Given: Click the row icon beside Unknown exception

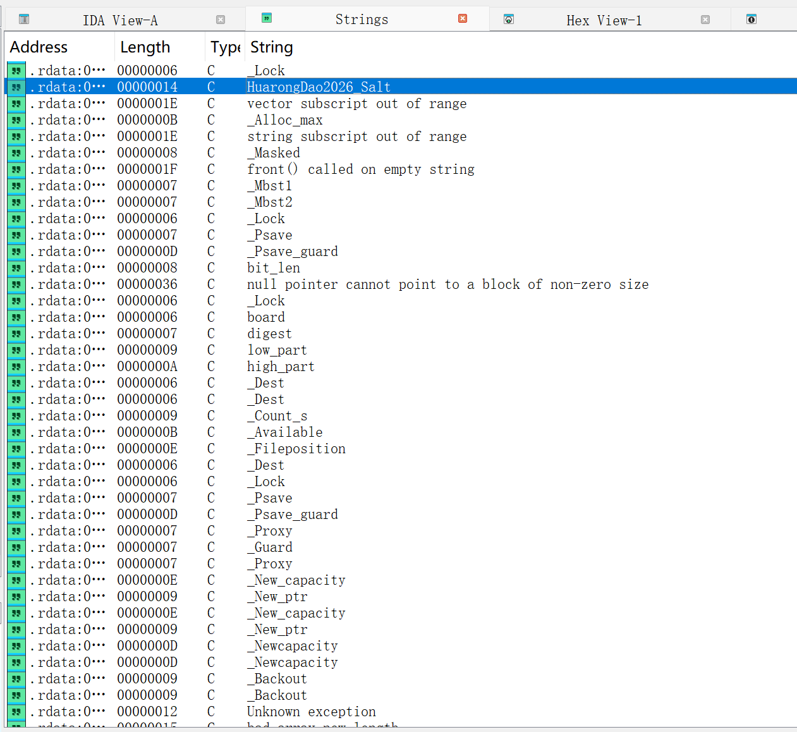Looking at the screenshot, I should (16, 712).
